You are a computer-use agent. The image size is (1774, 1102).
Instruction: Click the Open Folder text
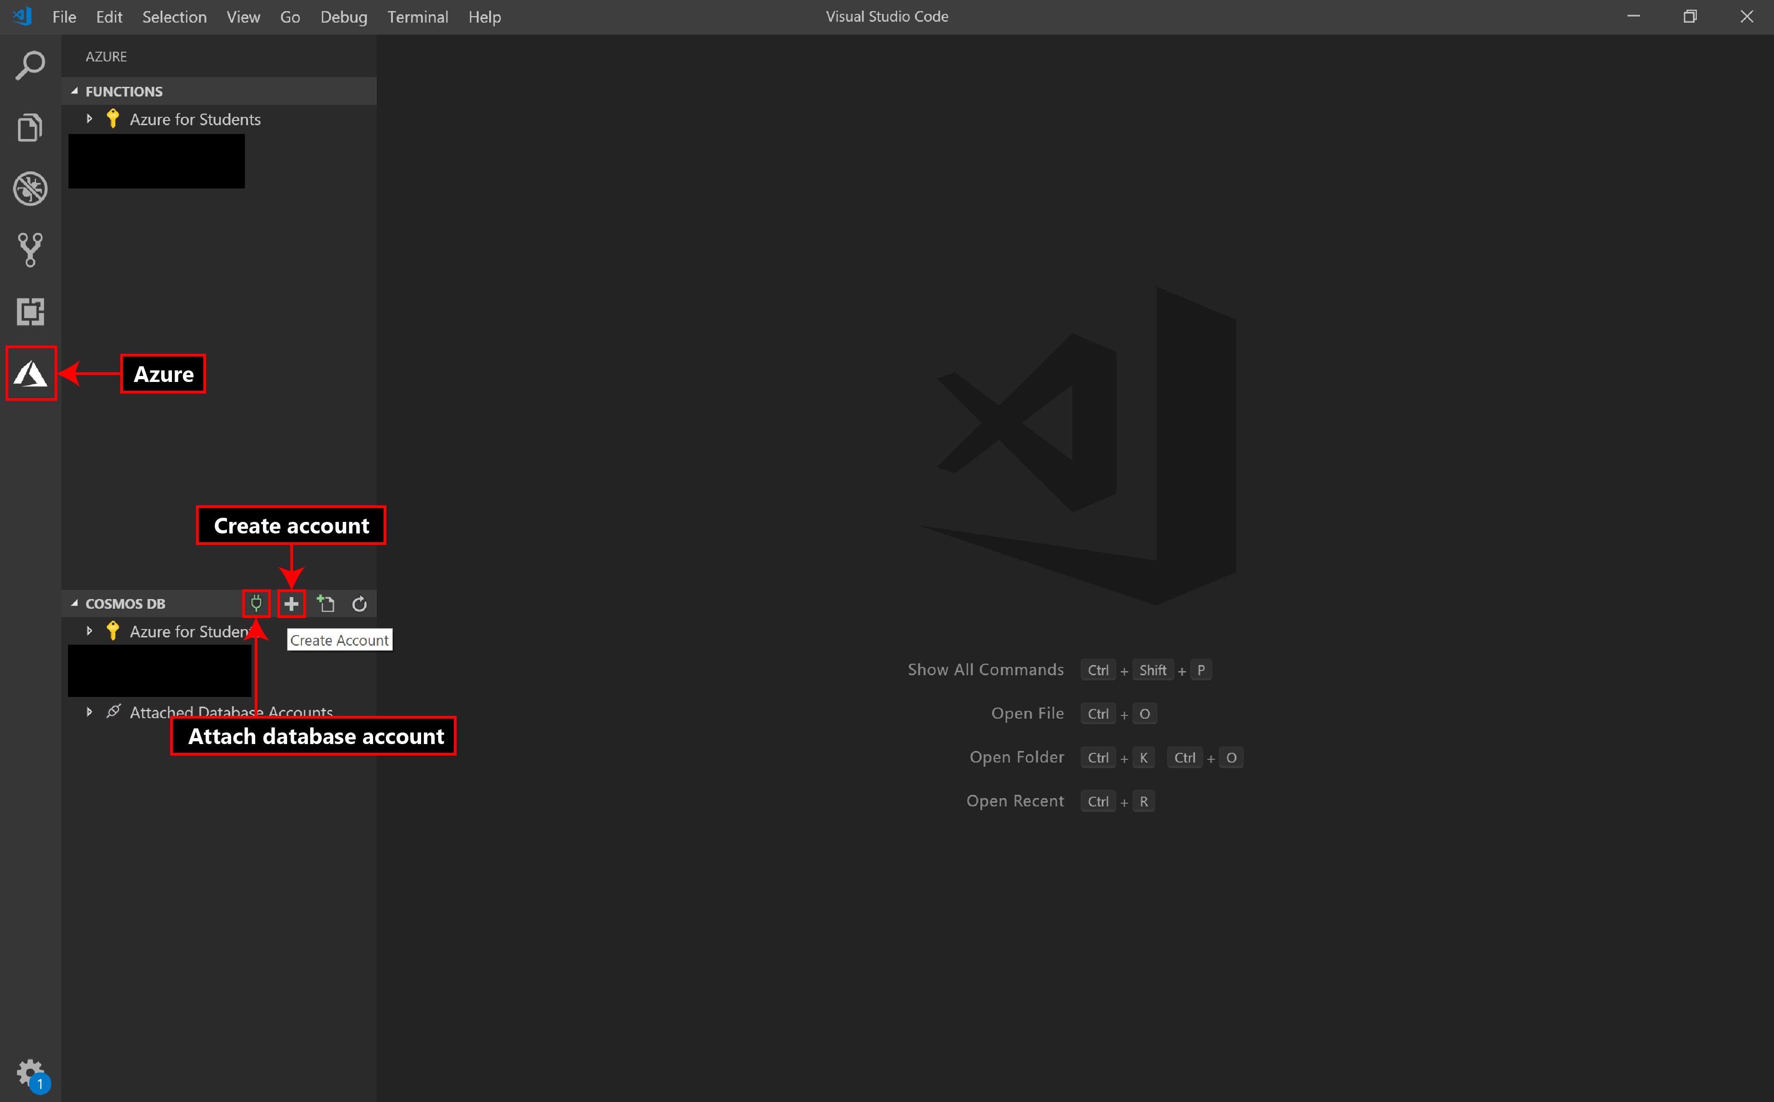click(1016, 757)
